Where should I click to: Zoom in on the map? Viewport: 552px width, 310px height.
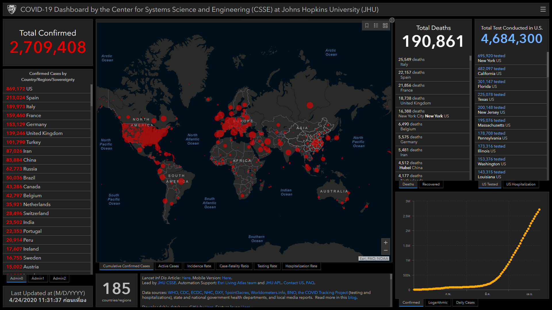(x=386, y=243)
